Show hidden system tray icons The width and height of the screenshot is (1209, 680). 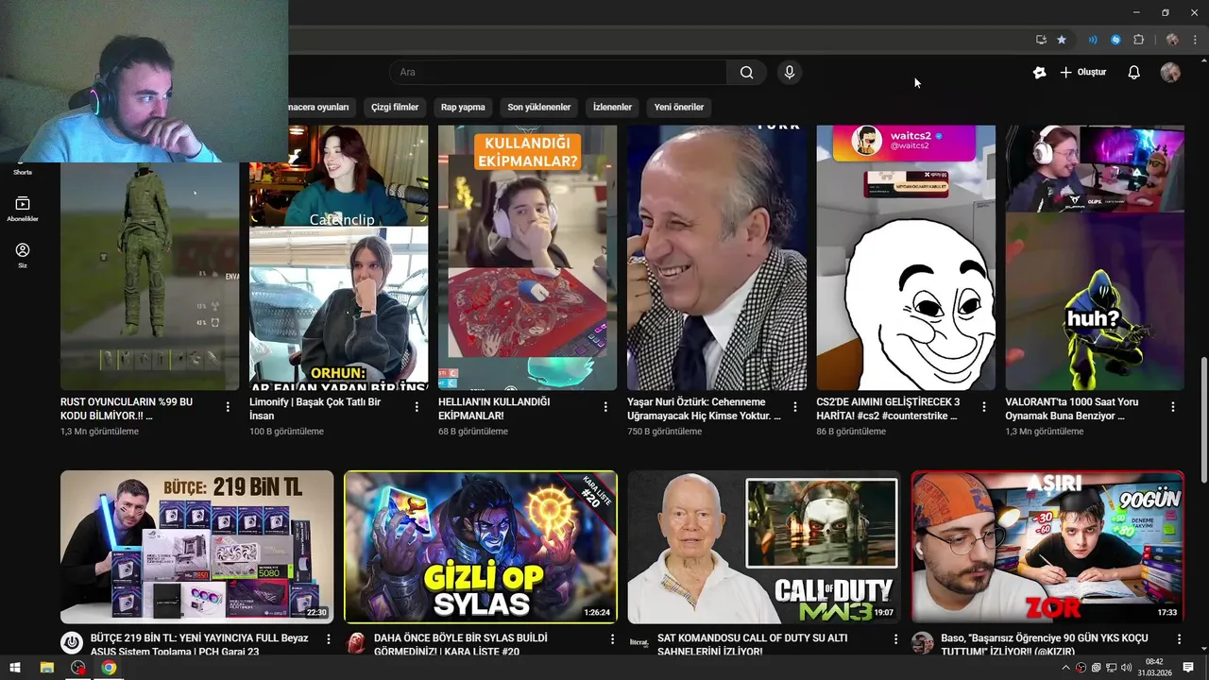1066,668
